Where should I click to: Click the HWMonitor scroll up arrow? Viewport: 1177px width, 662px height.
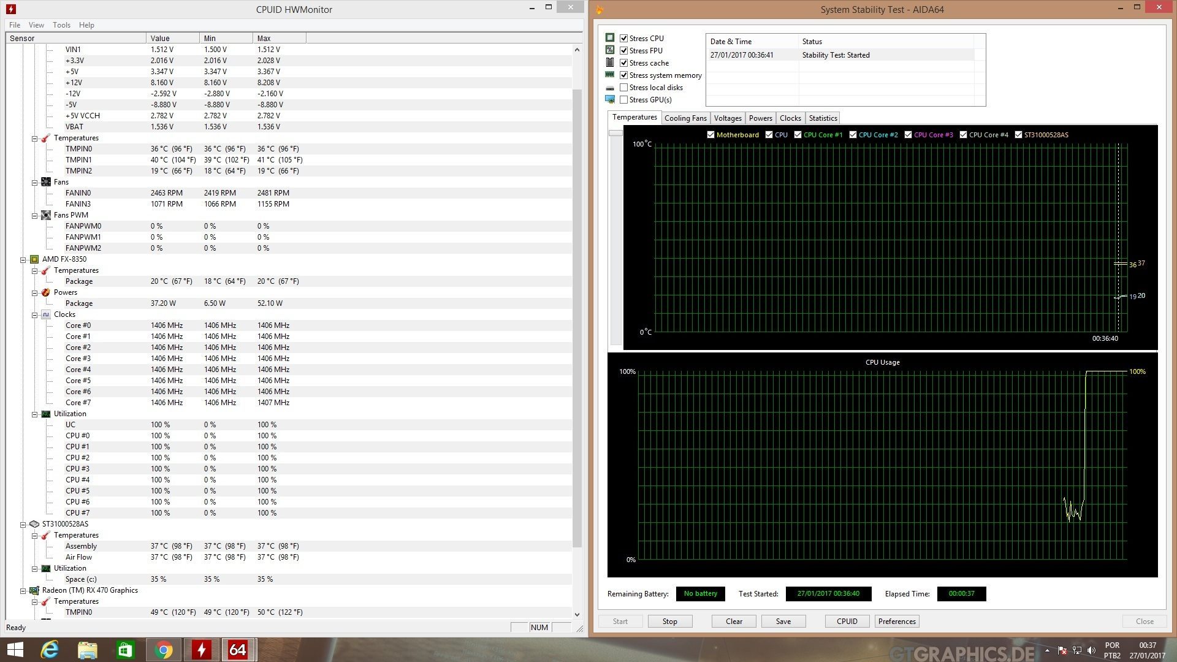point(577,50)
